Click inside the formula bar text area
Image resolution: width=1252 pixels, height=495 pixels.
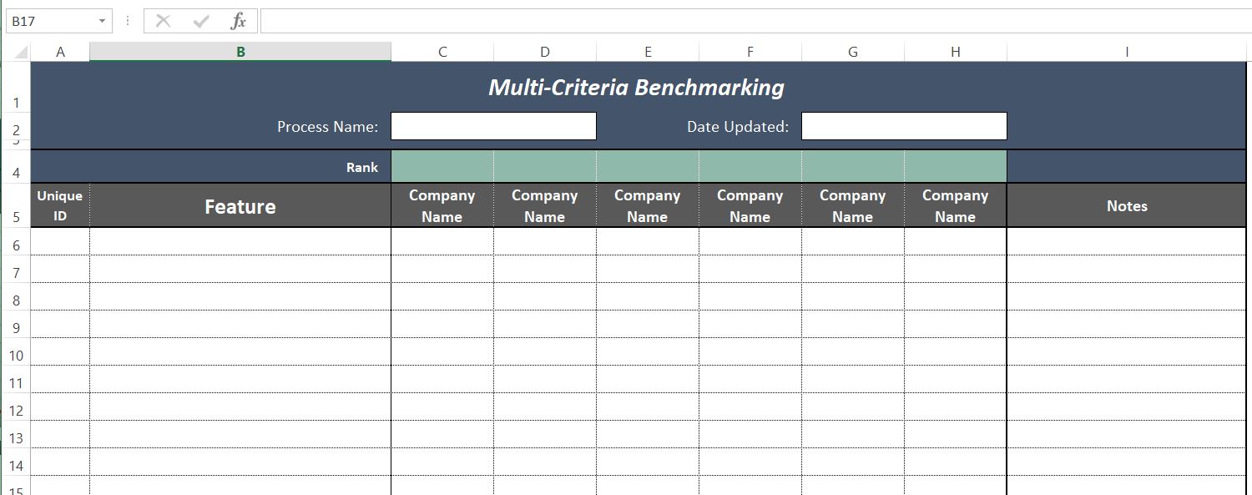(x=751, y=22)
